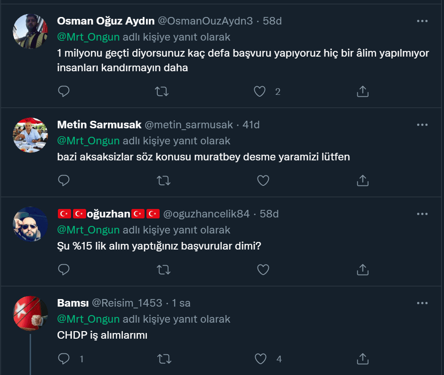The image size is (444, 375).
Task: Open the @oguzhancelik84 handle
Action: (206, 214)
